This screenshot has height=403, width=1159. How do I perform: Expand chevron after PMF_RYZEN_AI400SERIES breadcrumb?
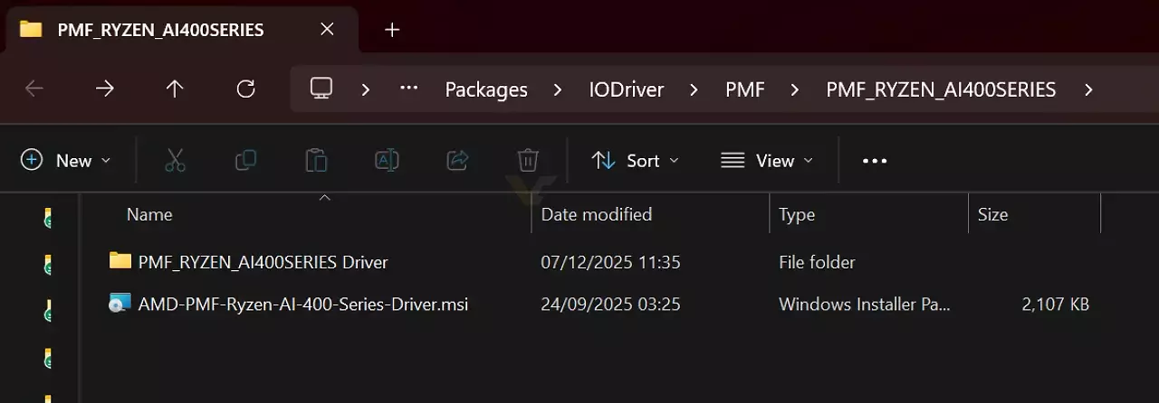pyautogui.click(x=1088, y=89)
